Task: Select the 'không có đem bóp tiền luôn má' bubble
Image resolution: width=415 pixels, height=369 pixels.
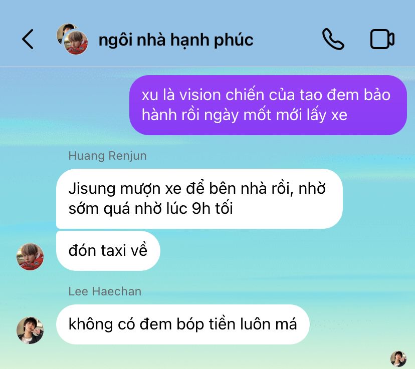Action: pyautogui.click(x=182, y=324)
